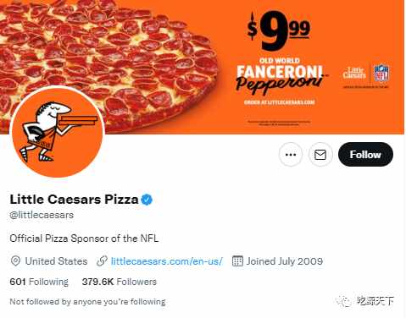Click the littlecaesars.com/en-us/ website link

coord(167,261)
